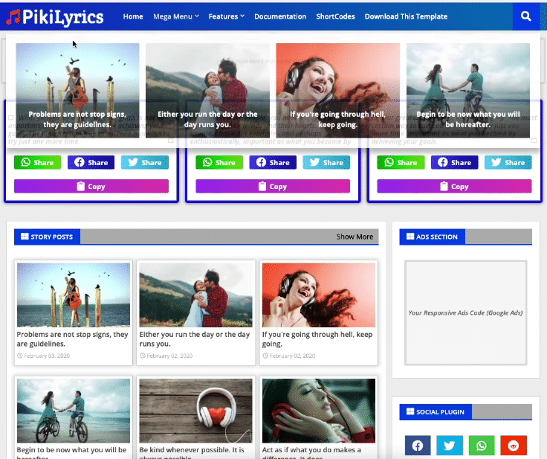
Task: Open story thumbnail of woman with headphones on red
Action: [x=319, y=295]
